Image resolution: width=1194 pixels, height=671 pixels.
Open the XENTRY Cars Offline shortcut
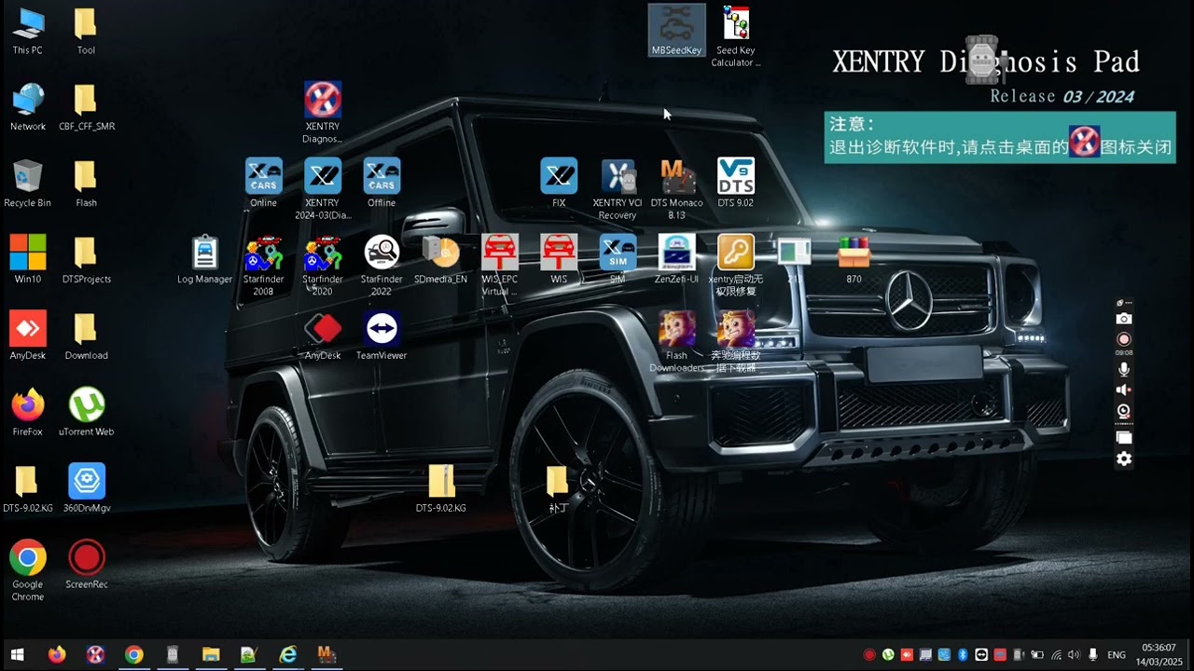(382, 183)
